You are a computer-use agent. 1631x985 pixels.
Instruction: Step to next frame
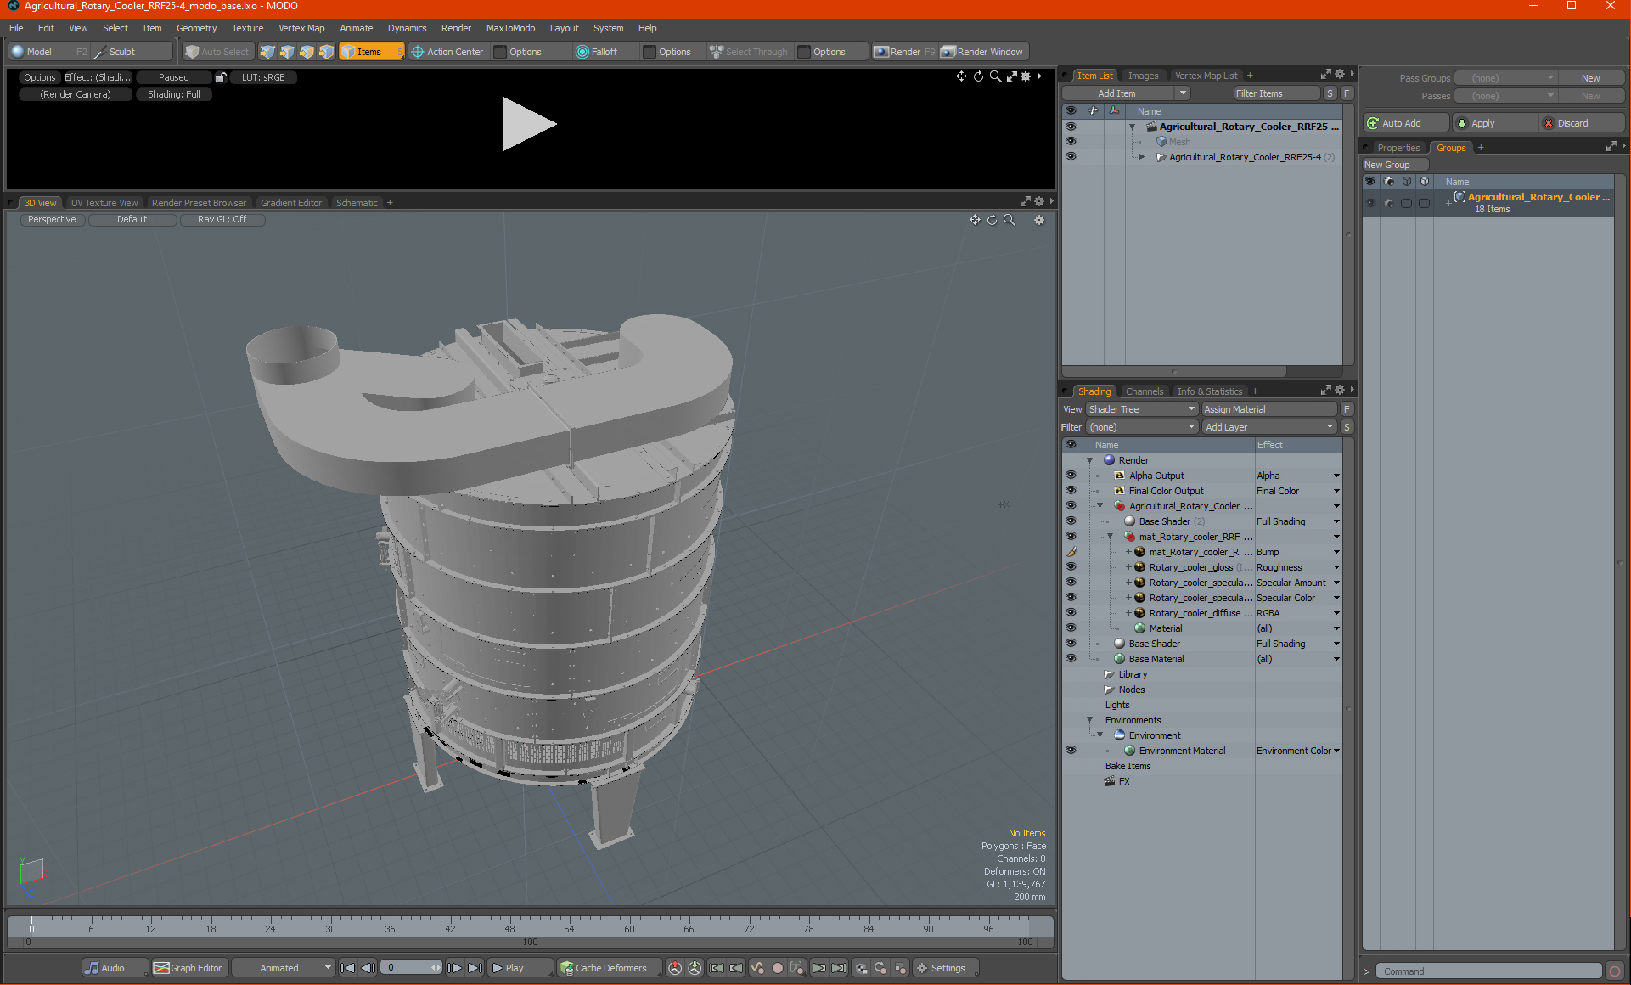tap(454, 968)
